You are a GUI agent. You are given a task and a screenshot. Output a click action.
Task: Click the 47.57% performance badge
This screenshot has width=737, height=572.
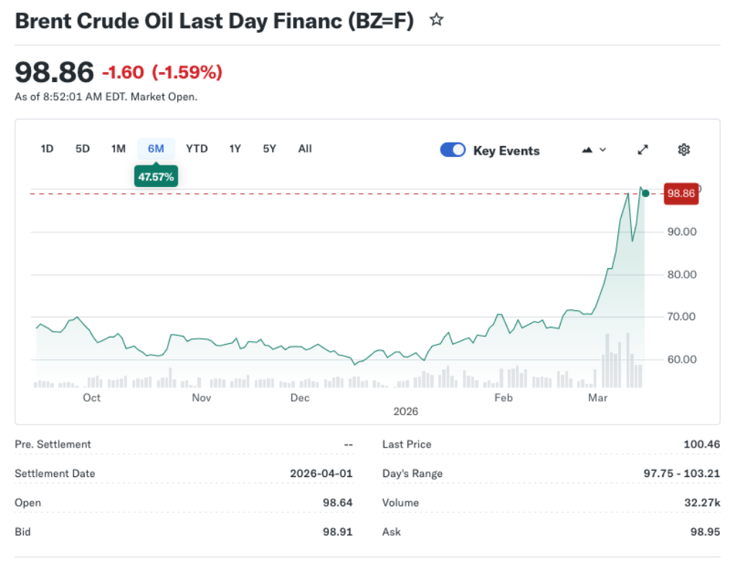pyautogui.click(x=156, y=176)
